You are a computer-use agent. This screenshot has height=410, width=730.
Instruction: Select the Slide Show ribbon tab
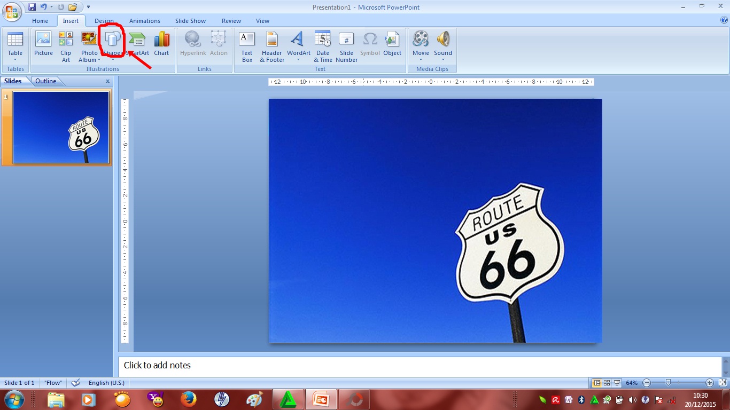point(190,21)
